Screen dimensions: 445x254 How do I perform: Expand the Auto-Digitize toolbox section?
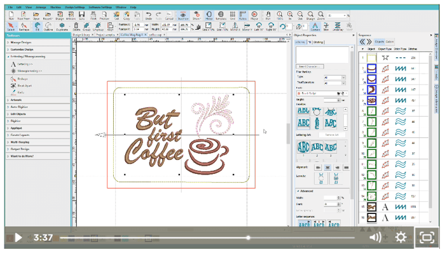[19, 108]
